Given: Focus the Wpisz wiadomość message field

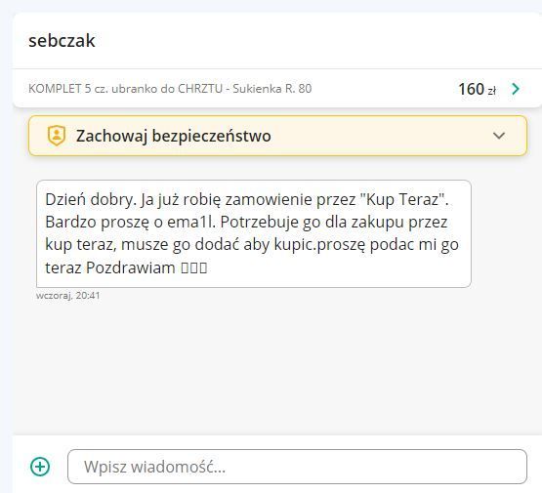Looking at the screenshot, I should 297,467.
